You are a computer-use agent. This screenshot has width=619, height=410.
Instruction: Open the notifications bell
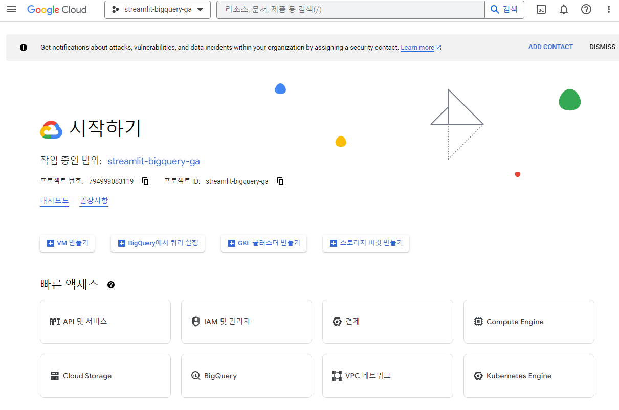[564, 9]
